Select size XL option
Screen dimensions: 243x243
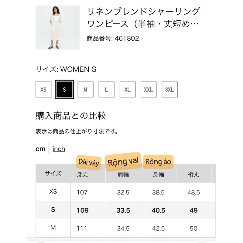[127, 90]
